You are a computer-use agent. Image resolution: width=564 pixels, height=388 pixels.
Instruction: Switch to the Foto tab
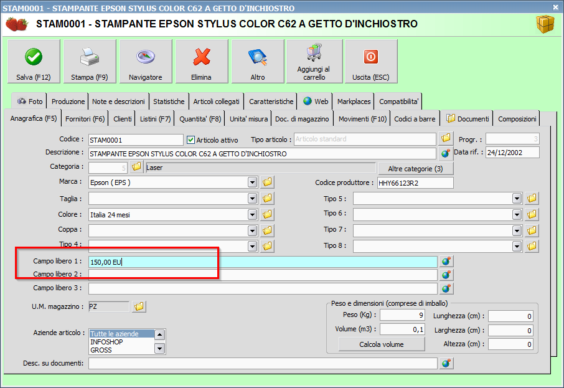29,102
